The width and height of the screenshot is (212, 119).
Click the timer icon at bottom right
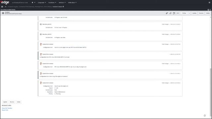click(x=205, y=115)
